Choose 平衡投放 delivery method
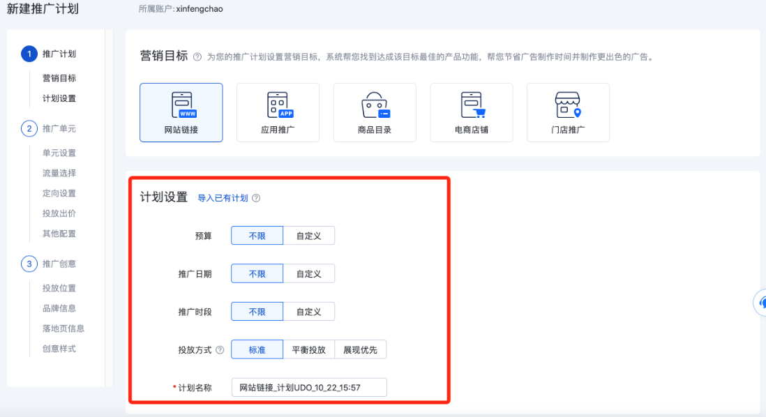 coord(309,350)
